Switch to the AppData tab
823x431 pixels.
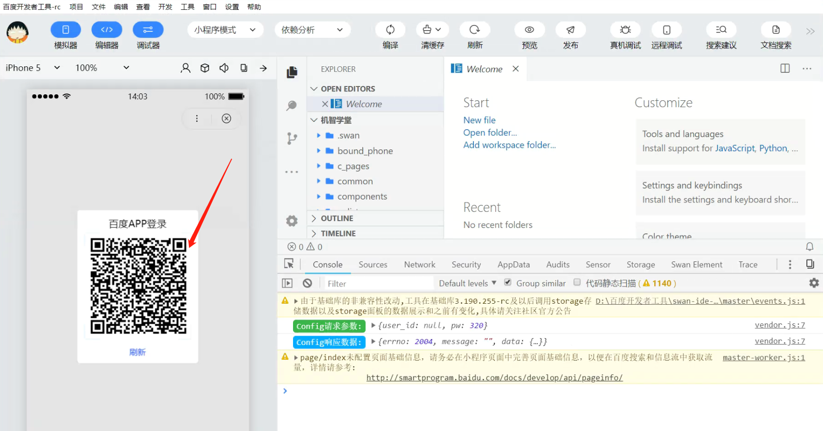pos(514,264)
